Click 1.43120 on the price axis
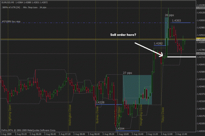This screenshot has height=136, width=205. click(201, 13)
